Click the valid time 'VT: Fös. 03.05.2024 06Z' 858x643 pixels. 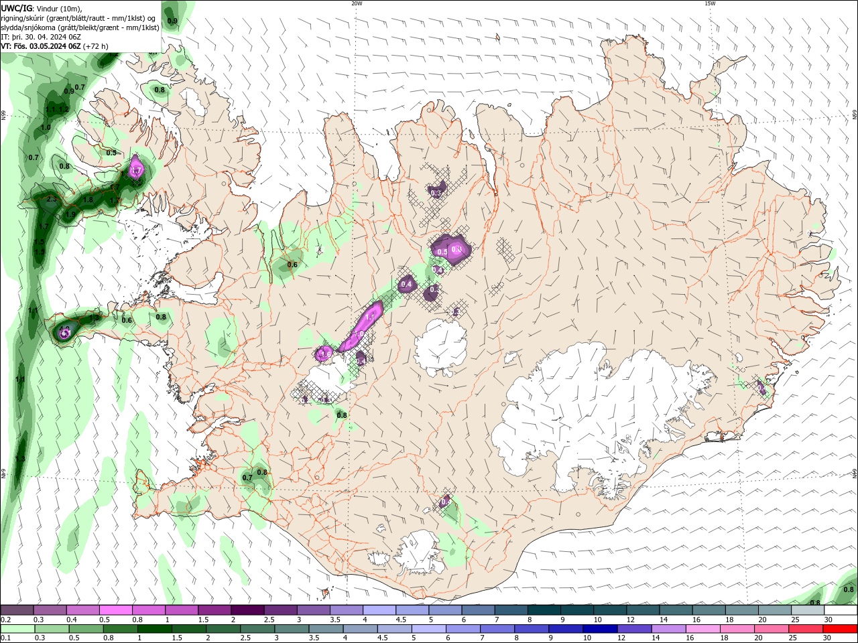[41, 46]
